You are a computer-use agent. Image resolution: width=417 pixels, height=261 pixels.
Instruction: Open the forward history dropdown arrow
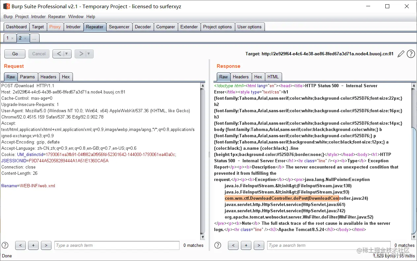coord(89,54)
